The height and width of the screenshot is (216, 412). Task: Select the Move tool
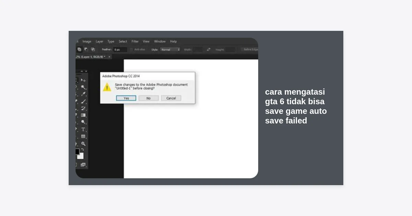[x=83, y=80]
